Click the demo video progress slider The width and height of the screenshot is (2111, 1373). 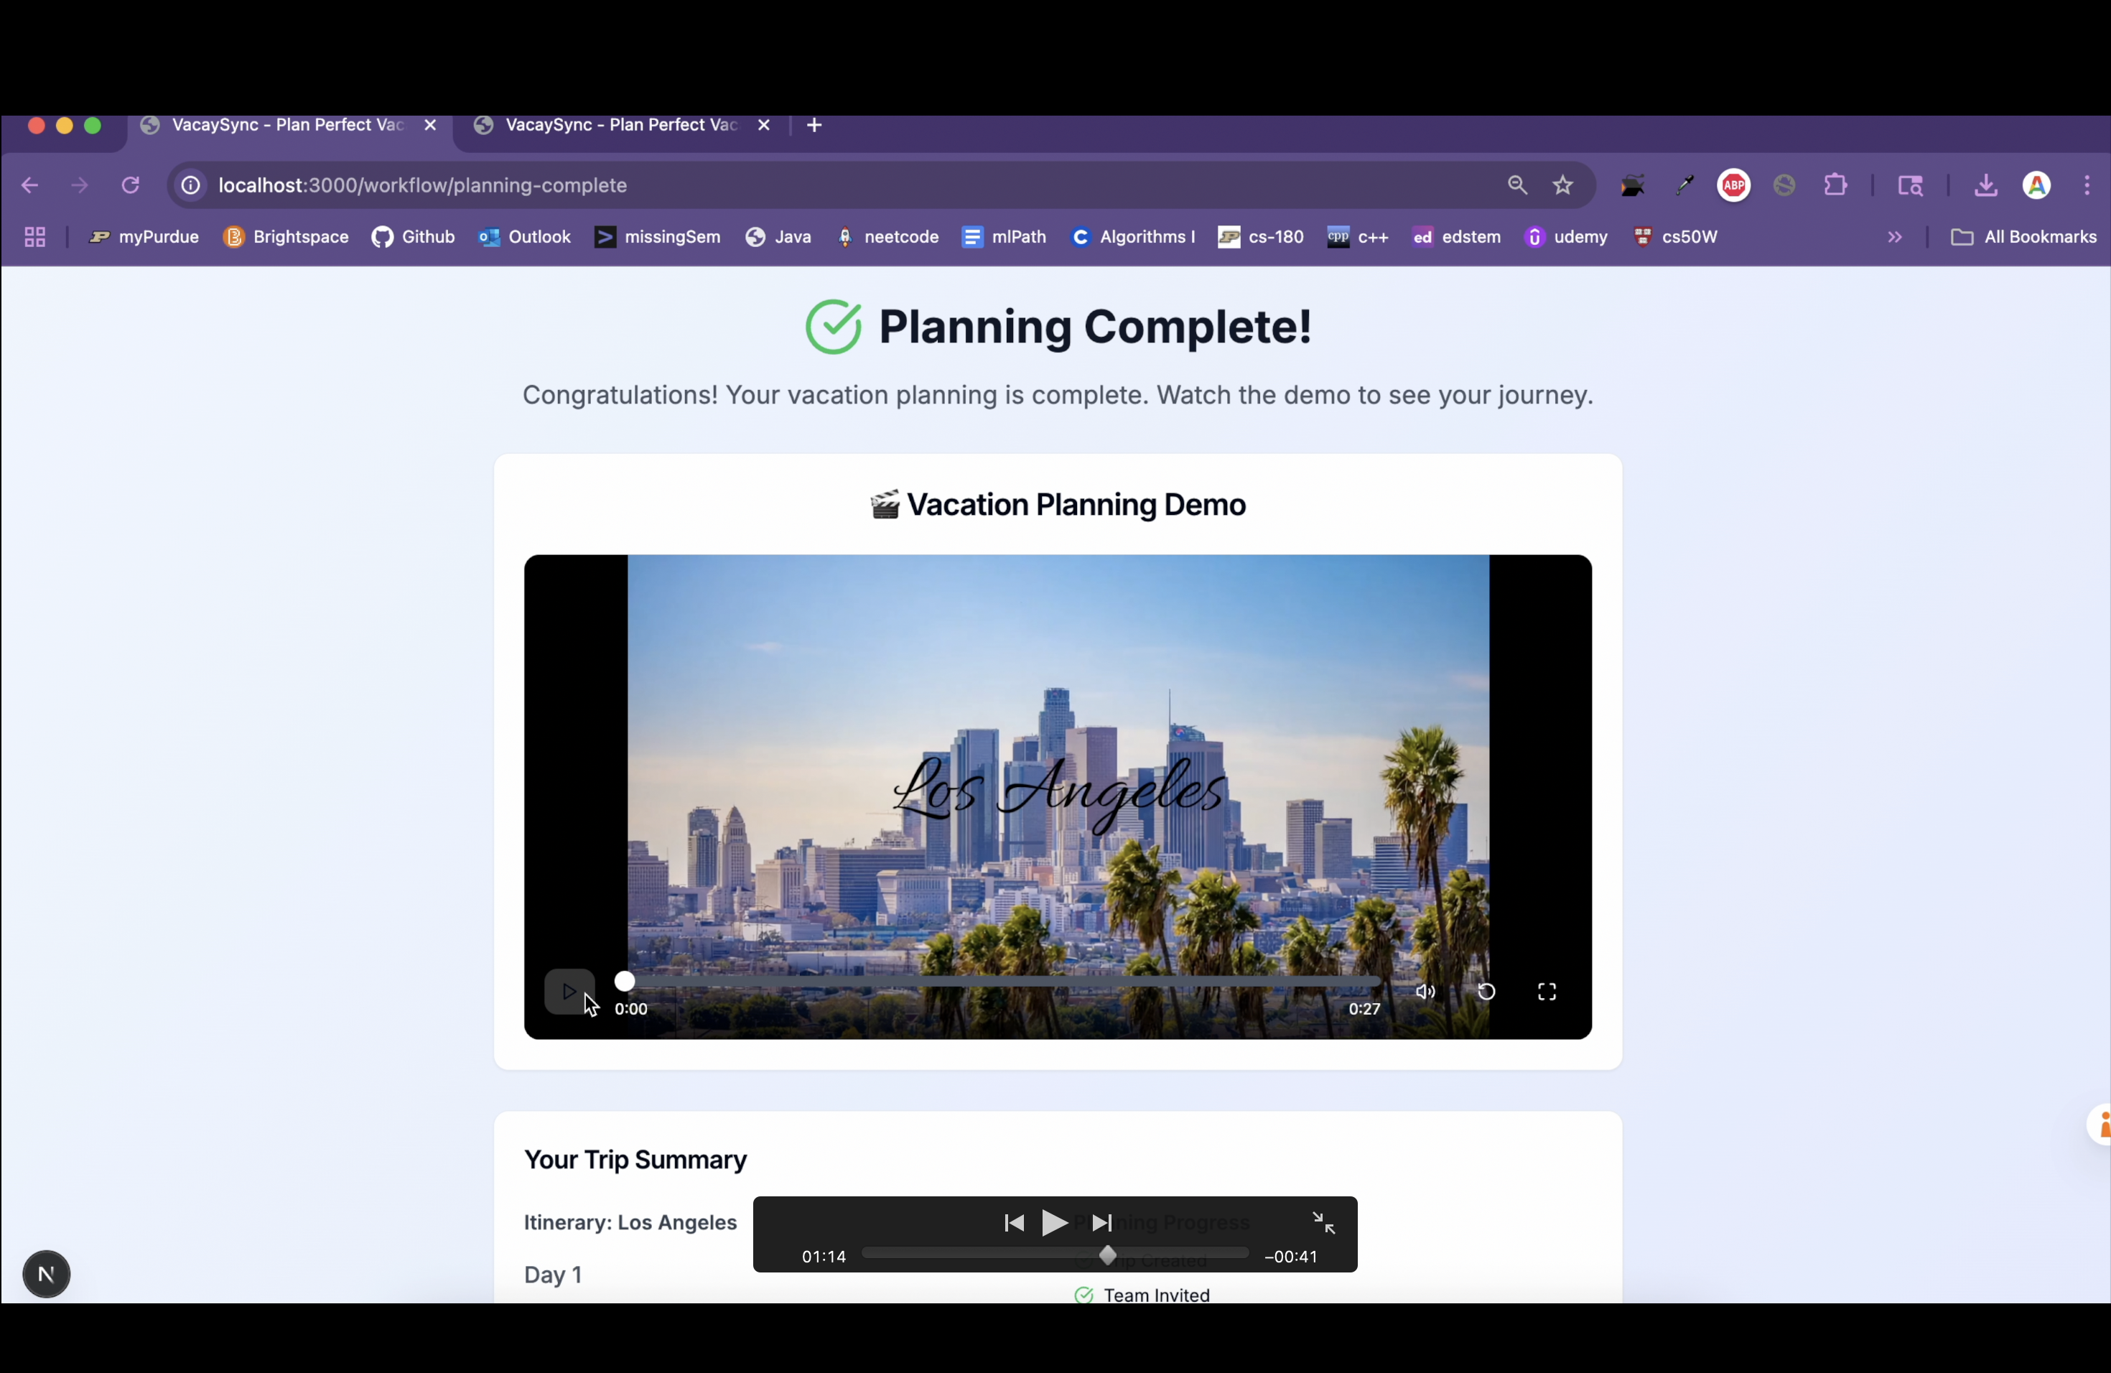[1002, 981]
